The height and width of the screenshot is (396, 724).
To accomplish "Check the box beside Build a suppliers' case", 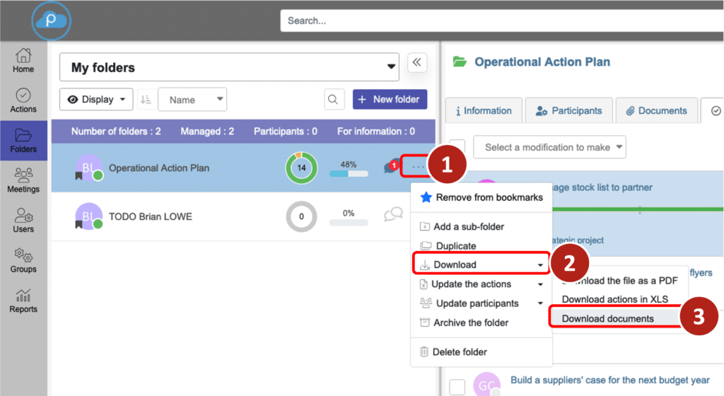I will (x=457, y=387).
